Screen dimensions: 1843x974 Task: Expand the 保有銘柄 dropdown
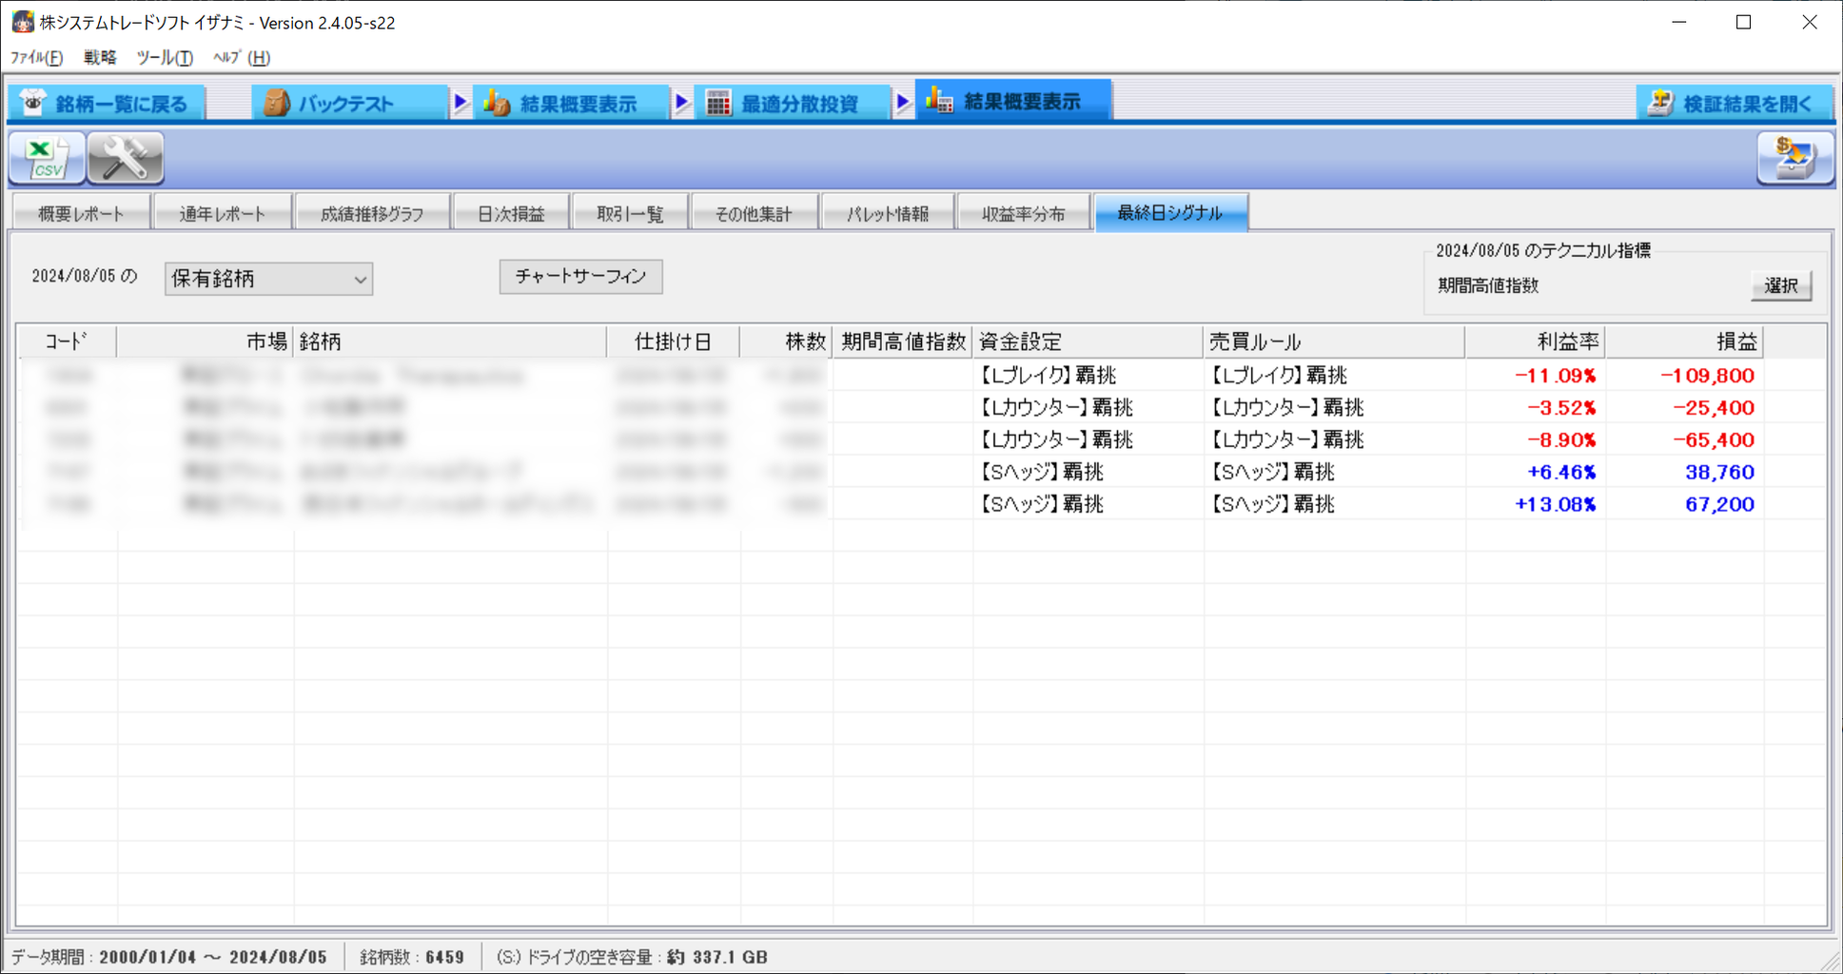268,279
